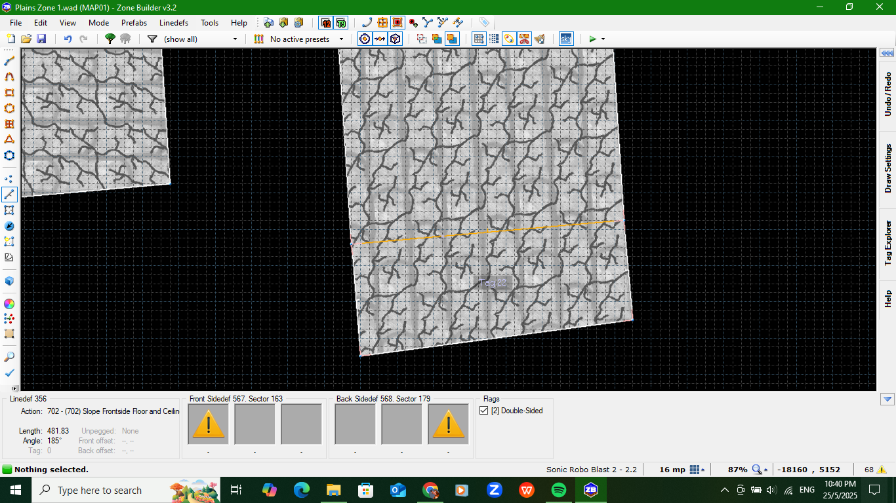The height and width of the screenshot is (503, 896).
Task: Collapse the right side panel double-arrow button
Action: [x=887, y=53]
